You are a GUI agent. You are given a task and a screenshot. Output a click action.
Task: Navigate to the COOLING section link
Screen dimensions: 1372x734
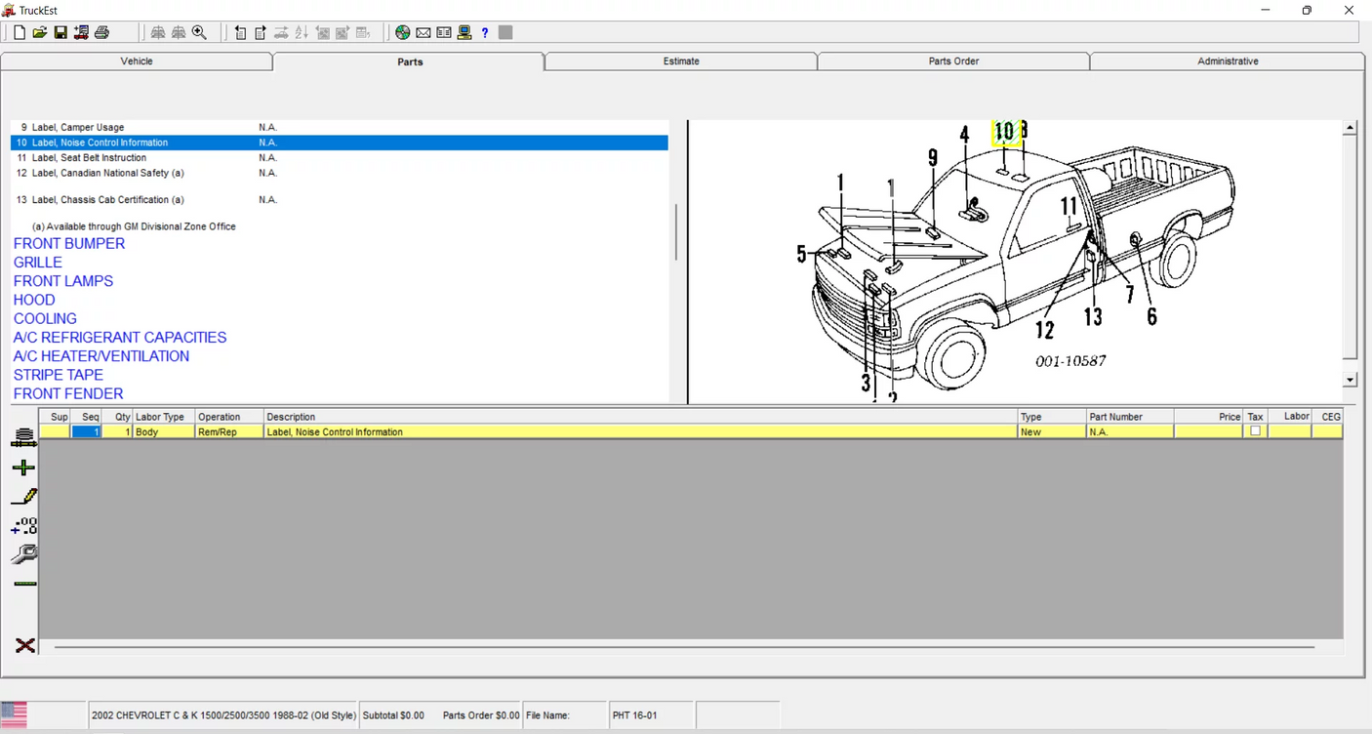pyautogui.click(x=45, y=318)
